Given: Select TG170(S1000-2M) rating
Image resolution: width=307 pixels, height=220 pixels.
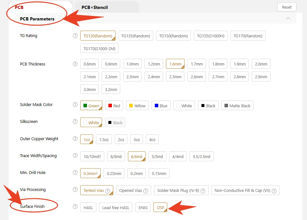Looking at the screenshot, I should coord(99,49).
